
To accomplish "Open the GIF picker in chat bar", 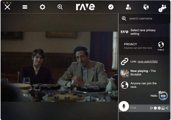I will tap(159, 108).
